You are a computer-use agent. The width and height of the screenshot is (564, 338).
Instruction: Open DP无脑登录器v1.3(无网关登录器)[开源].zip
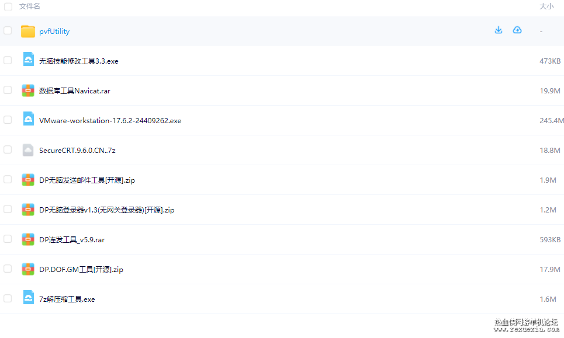tap(107, 210)
